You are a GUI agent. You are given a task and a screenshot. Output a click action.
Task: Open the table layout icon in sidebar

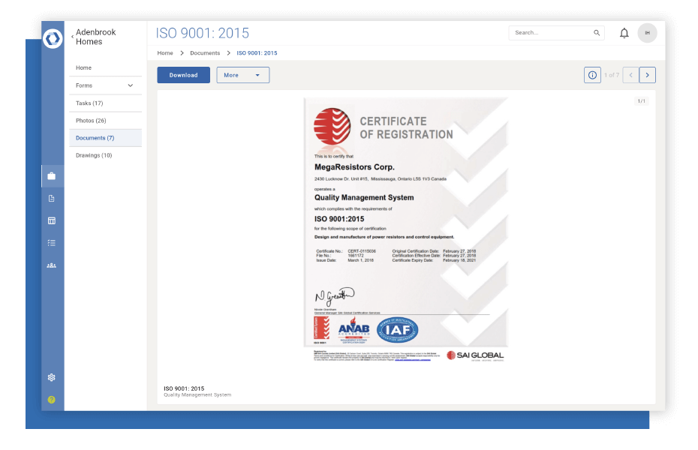[52, 220]
